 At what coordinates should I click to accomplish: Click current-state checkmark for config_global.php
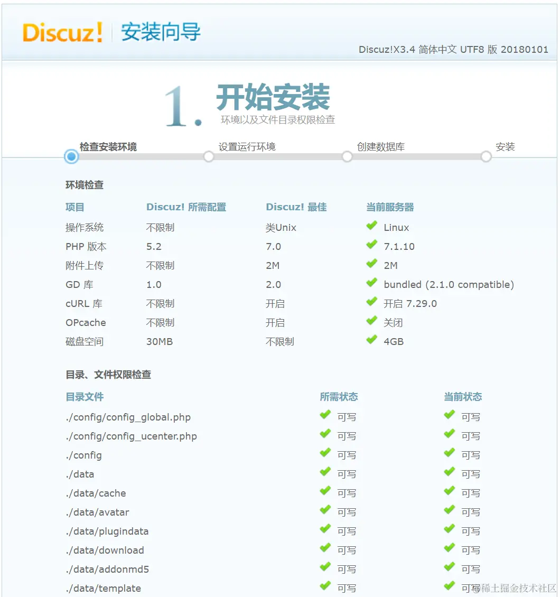point(449,415)
